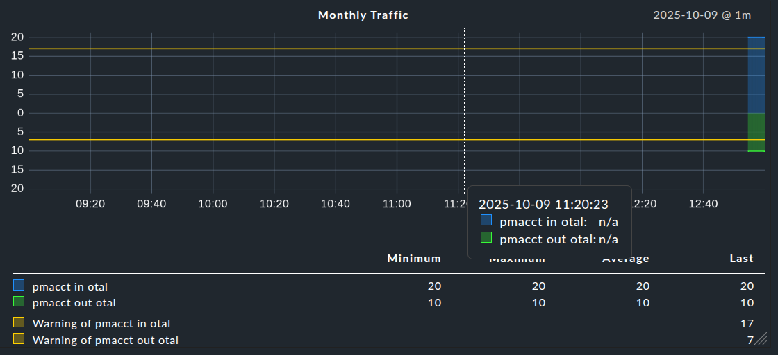This screenshot has height=355, width=778.
Task: Select 'Warning of pmacct in otal' legend text
Action: [101, 323]
